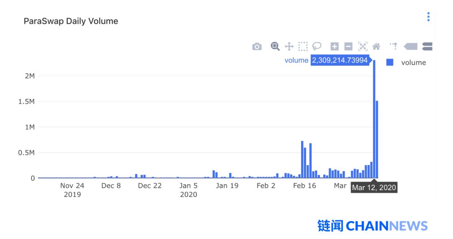
Task: Click the 'Feb 16' axis label
Action: [305, 186]
